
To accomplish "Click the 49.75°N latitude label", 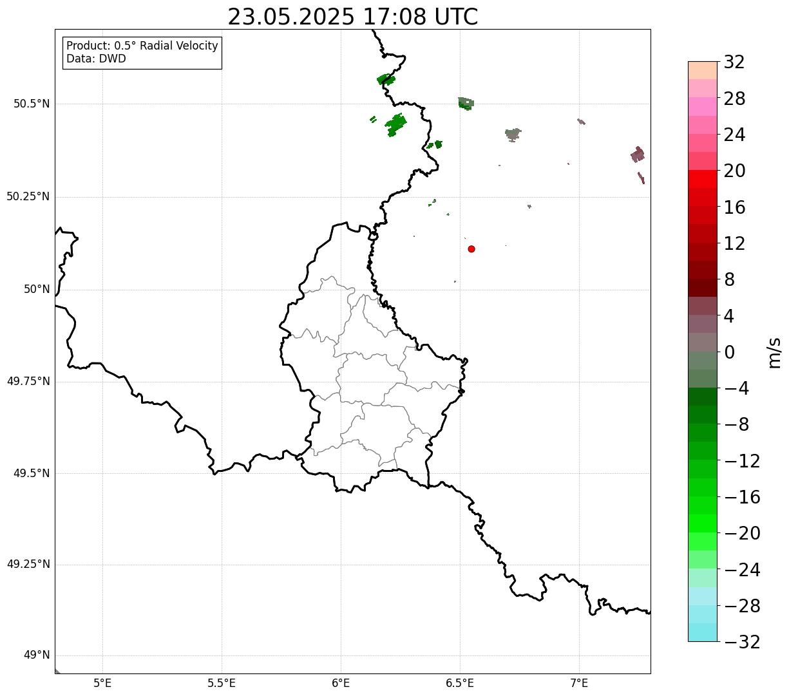I will pyautogui.click(x=28, y=381).
